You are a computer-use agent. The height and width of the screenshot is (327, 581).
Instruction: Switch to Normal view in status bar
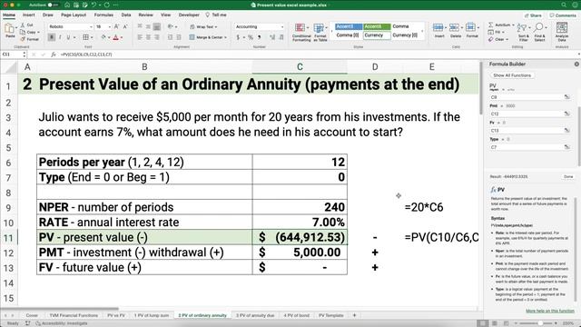[x=482, y=323]
